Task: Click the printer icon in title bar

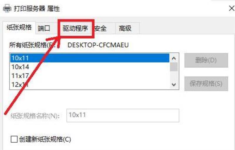Action: (7, 8)
